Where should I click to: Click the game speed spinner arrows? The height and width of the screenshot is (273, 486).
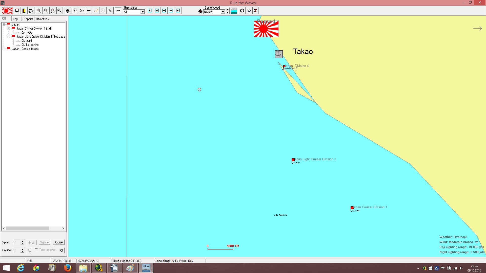click(x=228, y=11)
